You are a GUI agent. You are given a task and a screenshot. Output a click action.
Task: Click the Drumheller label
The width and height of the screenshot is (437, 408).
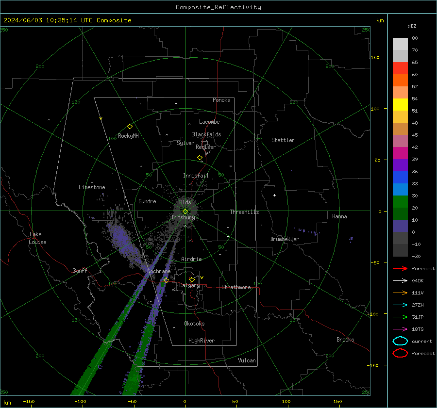[285, 239]
